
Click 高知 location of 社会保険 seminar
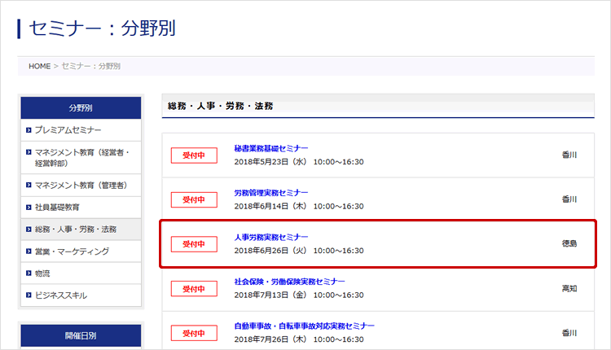[569, 288]
